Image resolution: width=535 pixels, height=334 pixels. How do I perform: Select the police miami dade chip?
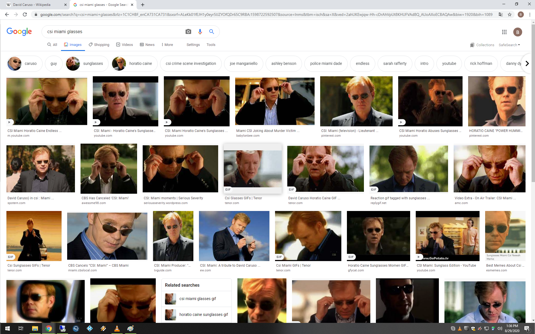coord(326,63)
